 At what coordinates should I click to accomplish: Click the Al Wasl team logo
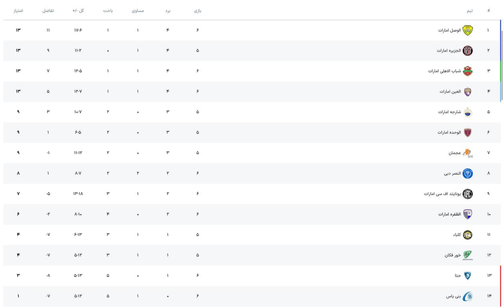coord(467,30)
